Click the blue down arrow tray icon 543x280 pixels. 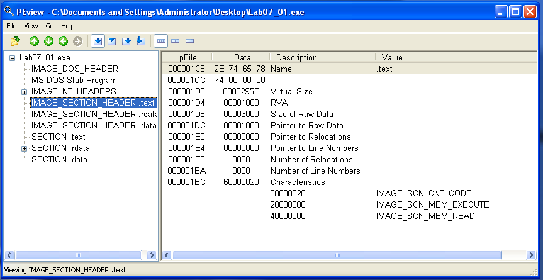pyautogui.click(x=140, y=41)
